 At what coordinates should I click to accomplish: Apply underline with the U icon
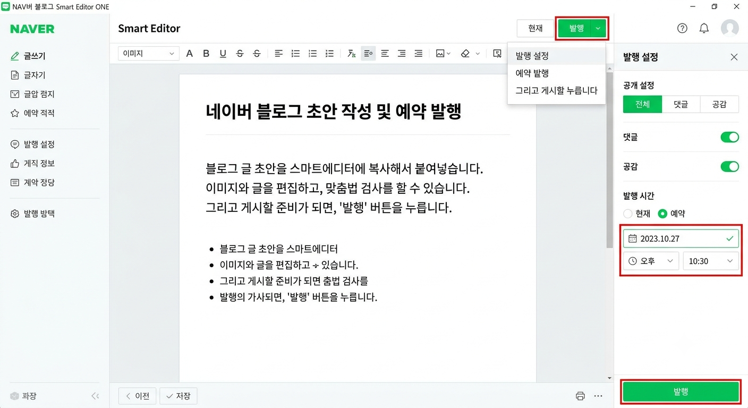pyautogui.click(x=223, y=54)
